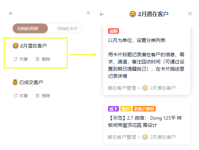Switch to 归档的卡片 tab
This screenshot has height=150, width=199.
tap(67, 28)
